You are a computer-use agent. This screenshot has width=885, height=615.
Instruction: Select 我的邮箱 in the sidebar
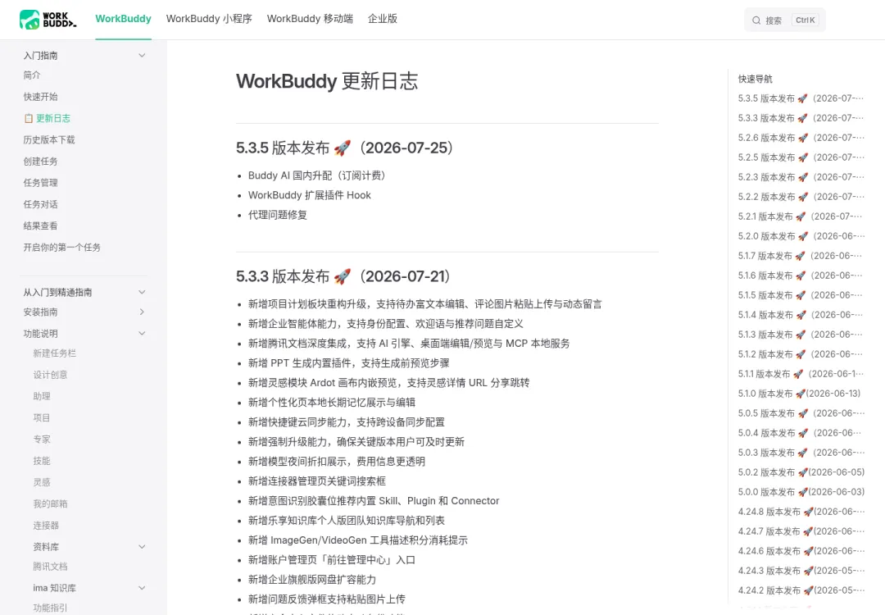click(x=50, y=503)
